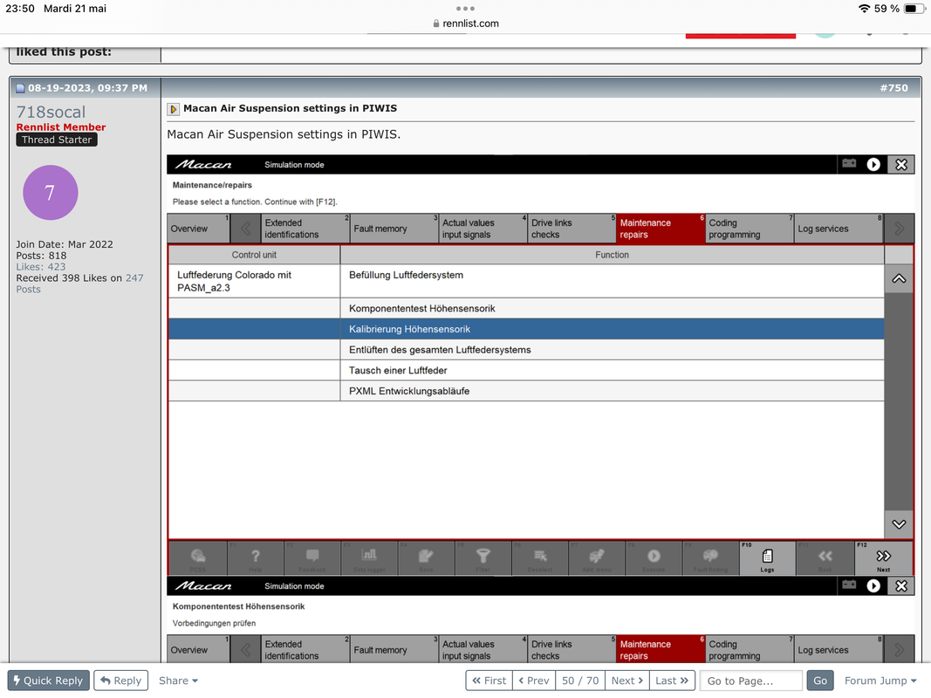Click the Go to Page input field

click(751, 681)
